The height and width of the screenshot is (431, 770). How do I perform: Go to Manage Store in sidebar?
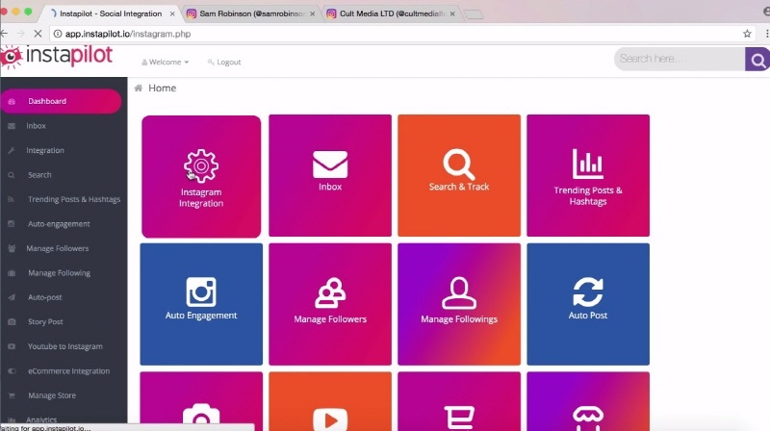click(x=52, y=395)
